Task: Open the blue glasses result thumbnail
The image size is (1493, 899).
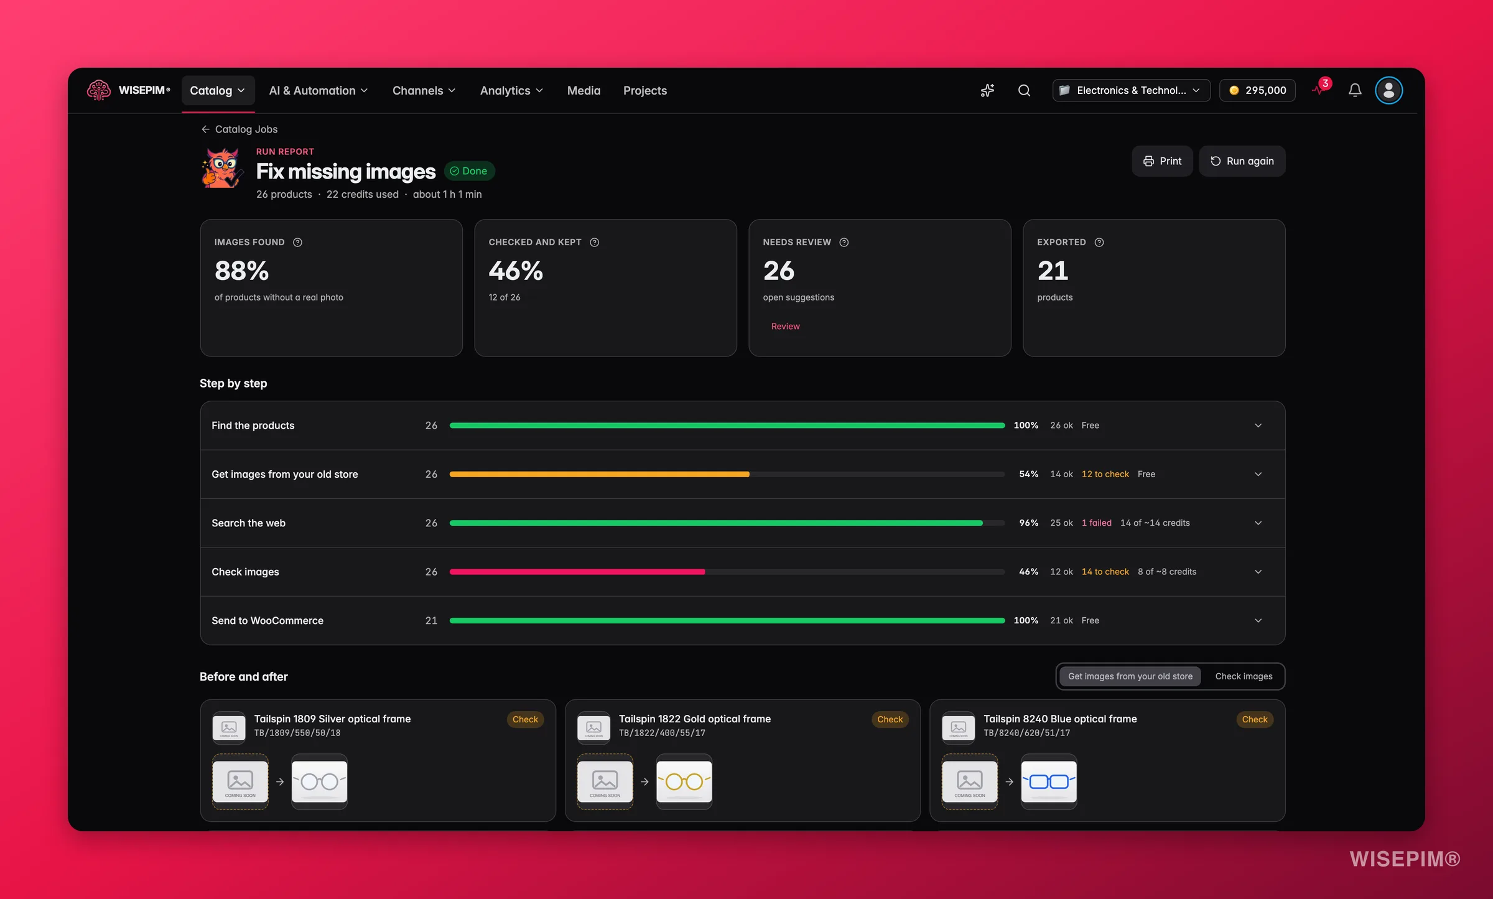Action: (1048, 781)
